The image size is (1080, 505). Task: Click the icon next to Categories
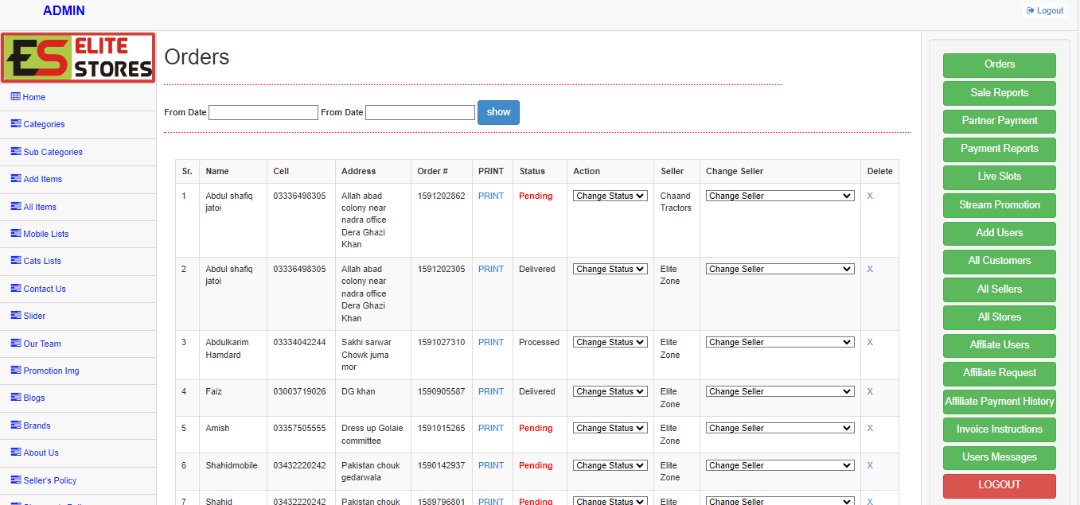click(16, 124)
